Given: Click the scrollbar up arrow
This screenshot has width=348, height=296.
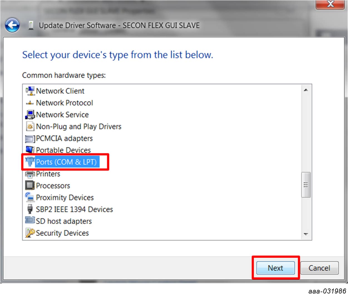Looking at the screenshot, I should point(306,90).
